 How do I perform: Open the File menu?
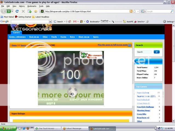tap(2, 6)
